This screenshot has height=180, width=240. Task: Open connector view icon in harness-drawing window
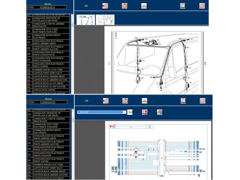(x=124, y=6)
